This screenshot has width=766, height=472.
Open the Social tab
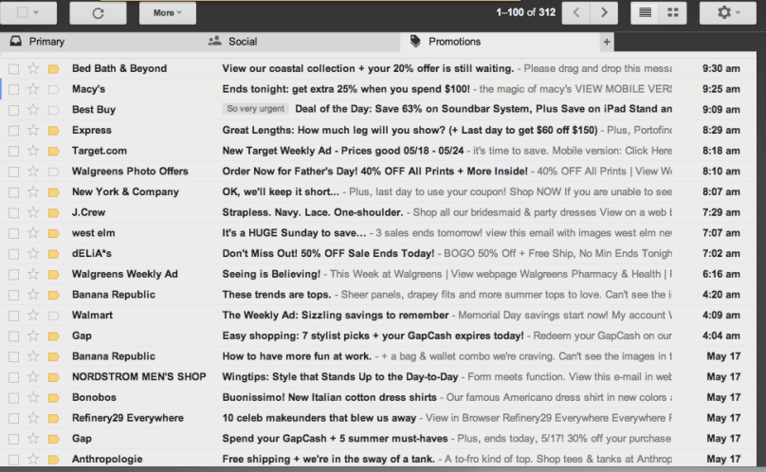(x=300, y=42)
